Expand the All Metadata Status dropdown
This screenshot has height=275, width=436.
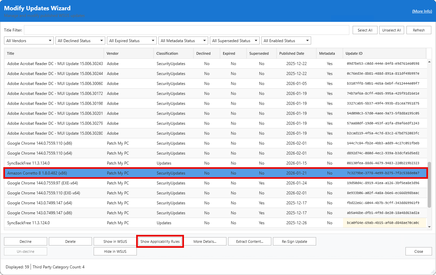point(183,40)
